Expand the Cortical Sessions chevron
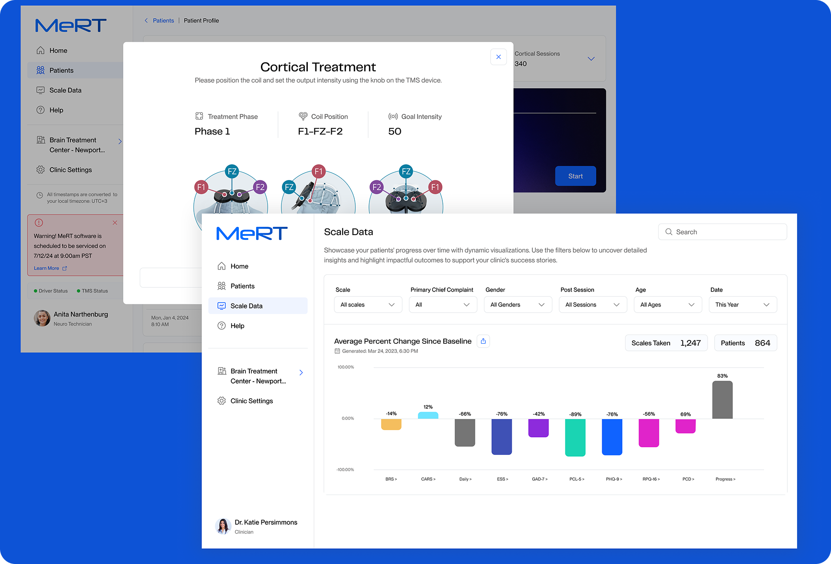Image resolution: width=831 pixels, height=564 pixels. click(591, 58)
